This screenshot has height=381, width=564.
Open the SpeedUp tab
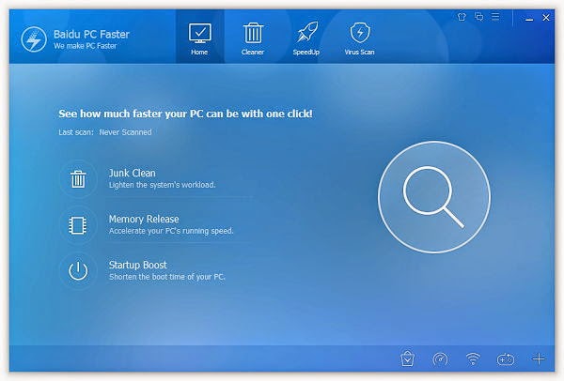pos(306,38)
